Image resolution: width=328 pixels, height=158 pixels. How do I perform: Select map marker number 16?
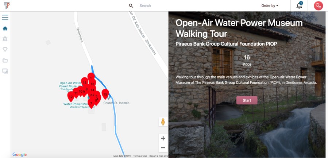pos(92,84)
